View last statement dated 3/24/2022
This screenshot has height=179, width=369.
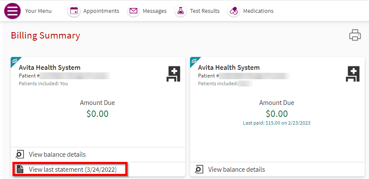(73, 170)
